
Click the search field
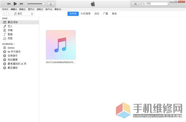[155, 4]
